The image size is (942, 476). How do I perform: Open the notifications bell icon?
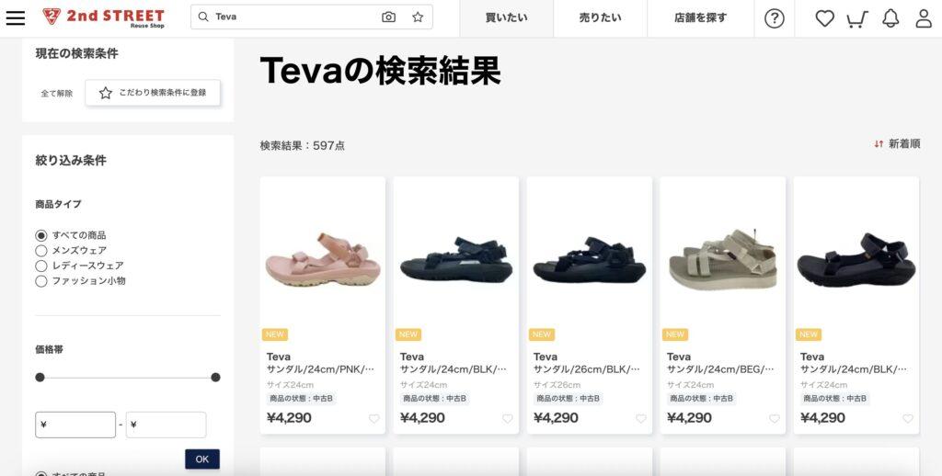click(x=890, y=18)
